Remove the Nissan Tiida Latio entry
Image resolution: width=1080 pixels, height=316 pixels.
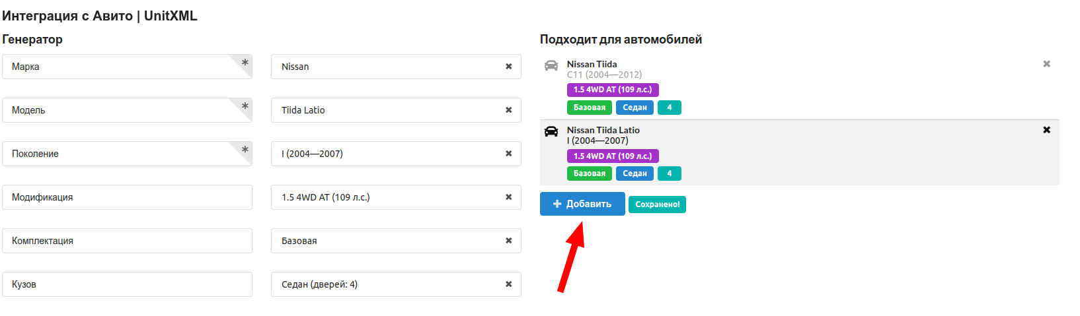[x=1046, y=130]
